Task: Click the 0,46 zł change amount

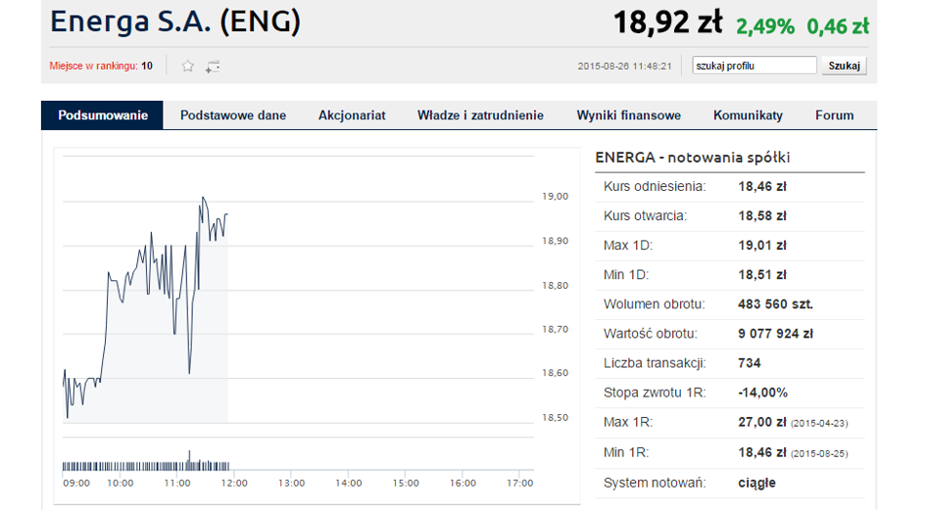Action: click(x=838, y=26)
